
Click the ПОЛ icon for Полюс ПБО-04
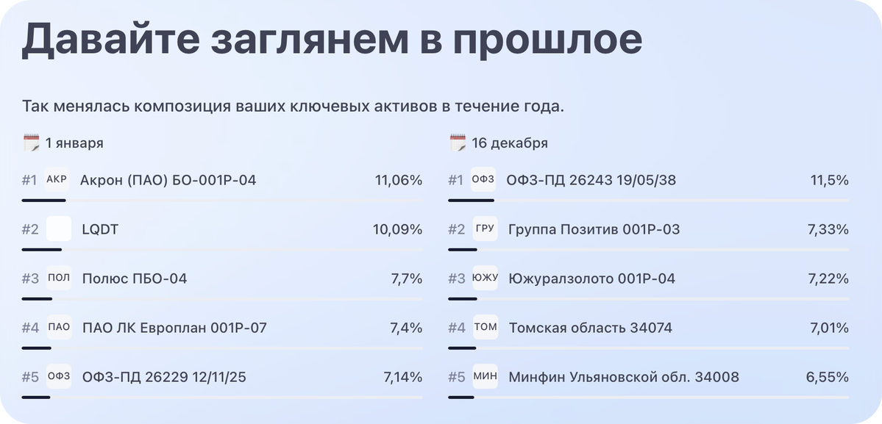(58, 279)
